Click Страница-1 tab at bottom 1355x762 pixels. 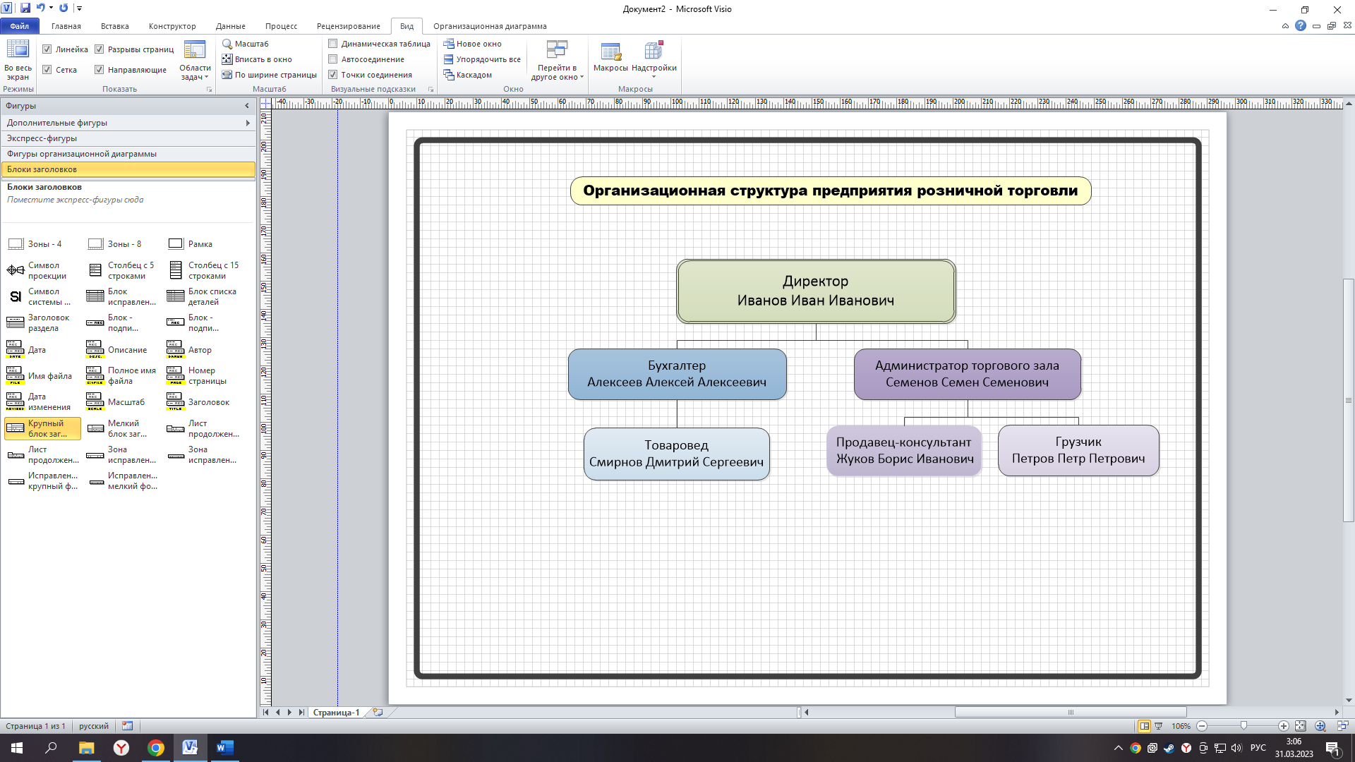coord(337,710)
